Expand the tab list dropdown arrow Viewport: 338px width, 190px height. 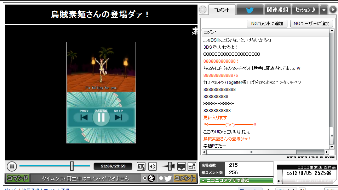(x=324, y=10)
